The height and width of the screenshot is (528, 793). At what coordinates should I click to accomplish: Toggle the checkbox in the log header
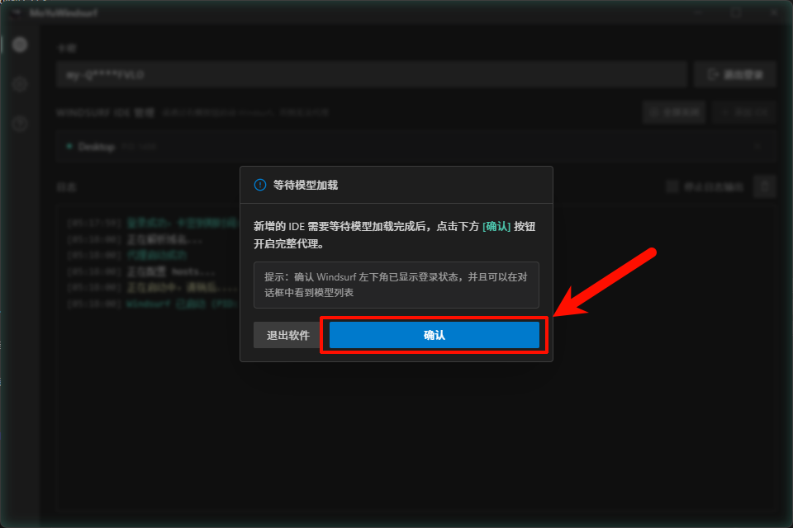click(672, 187)
